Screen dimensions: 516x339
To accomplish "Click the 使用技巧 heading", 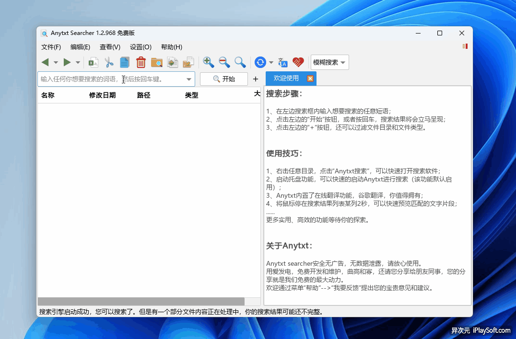I will click(284, 153).
